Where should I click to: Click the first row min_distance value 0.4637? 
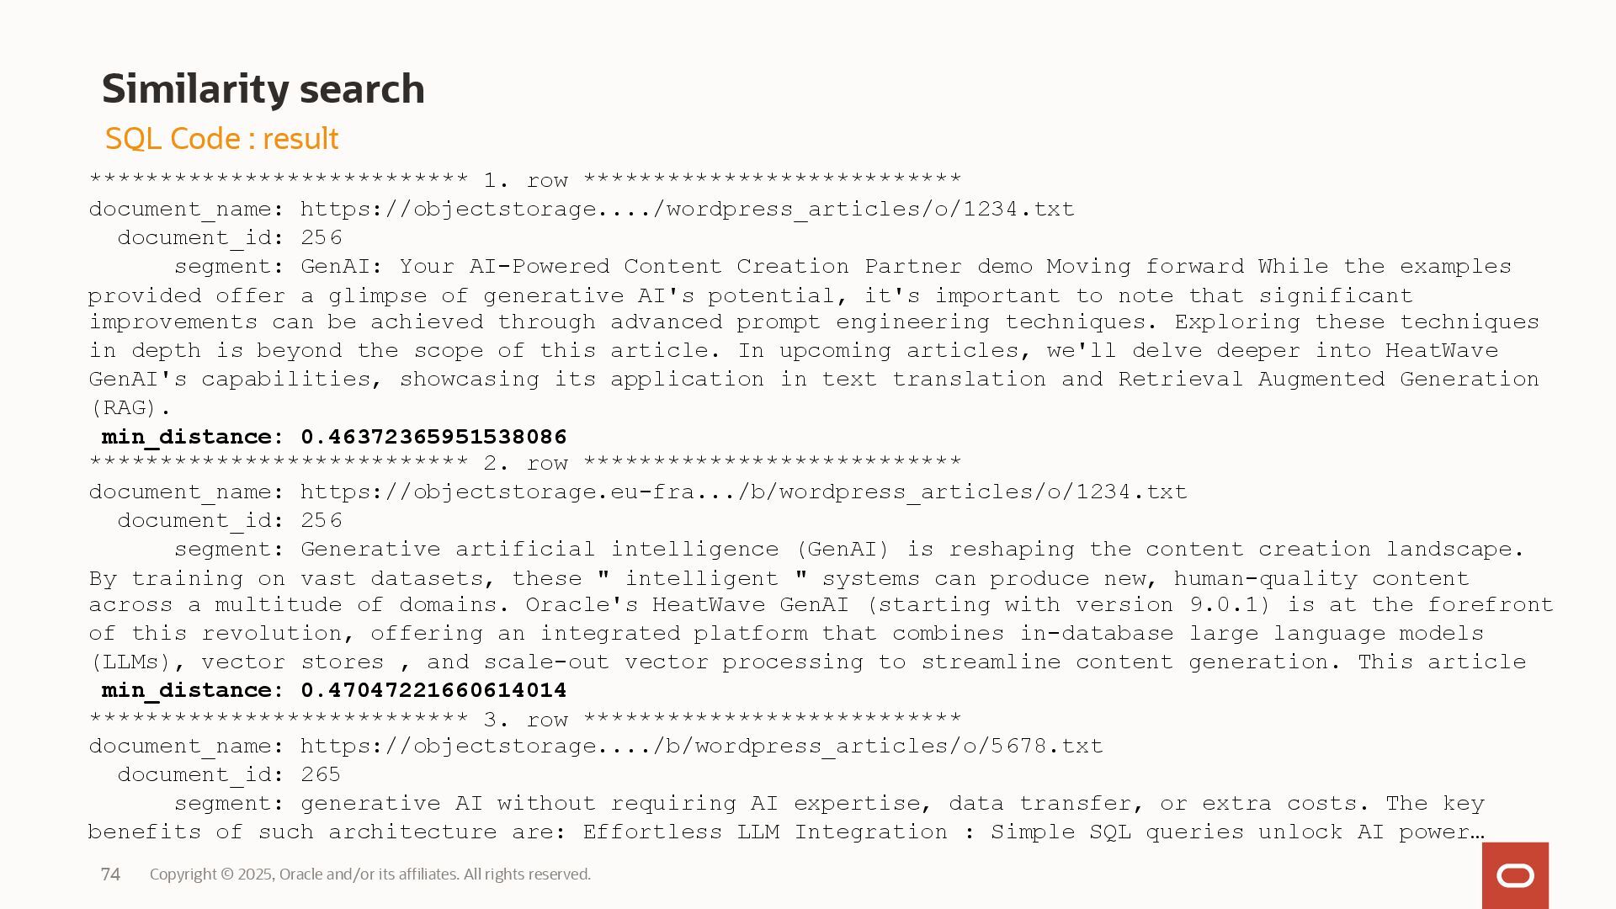433,437
